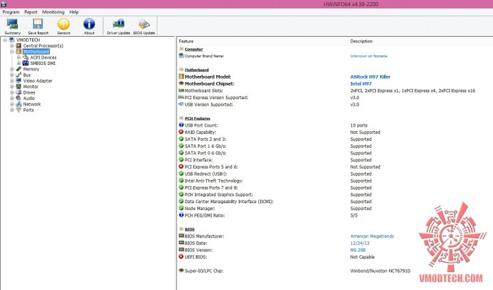493x290 pixels.
Task: Click the red X beside RAID Capability
Action: pyautogui.click(x=181, y=132)
